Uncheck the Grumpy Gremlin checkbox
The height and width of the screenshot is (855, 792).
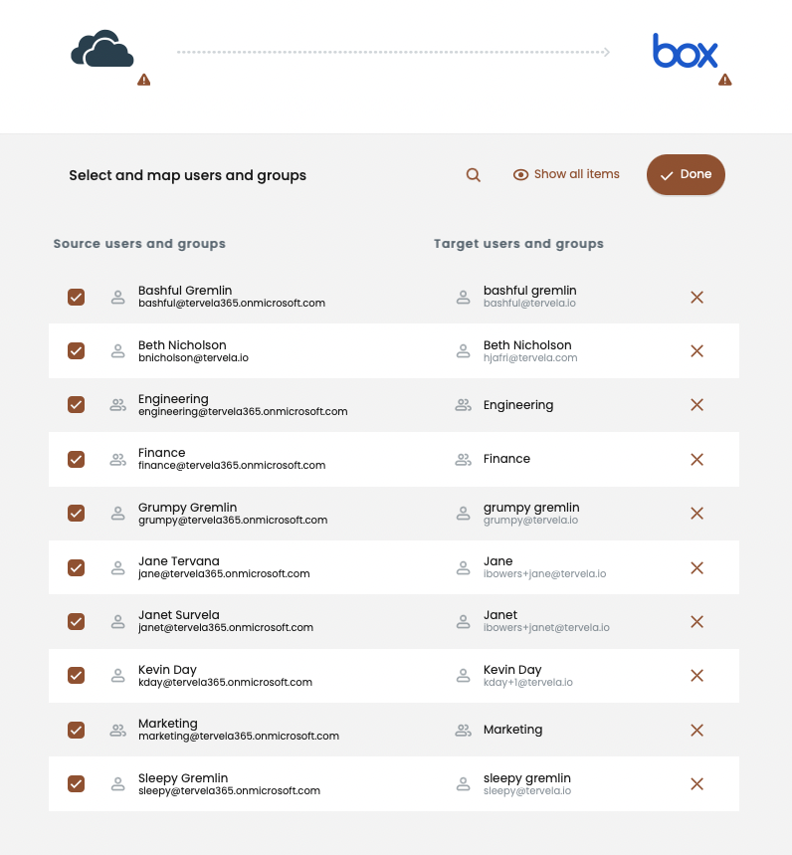[76, 513]
